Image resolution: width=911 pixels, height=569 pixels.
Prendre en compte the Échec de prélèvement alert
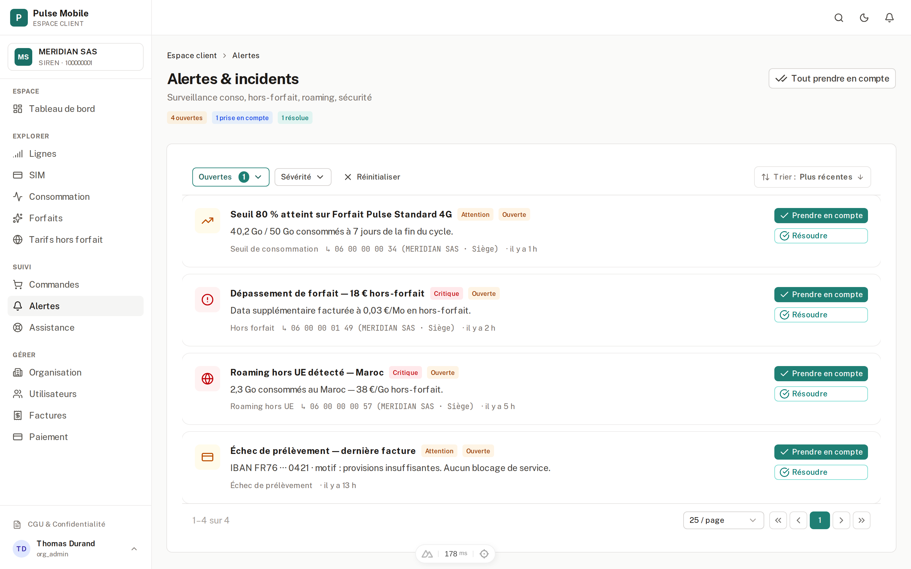pos(821,452)
